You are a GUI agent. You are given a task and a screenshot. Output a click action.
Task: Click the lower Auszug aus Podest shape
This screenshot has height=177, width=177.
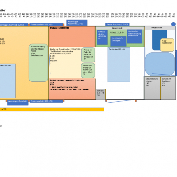(x=88, y=70)
